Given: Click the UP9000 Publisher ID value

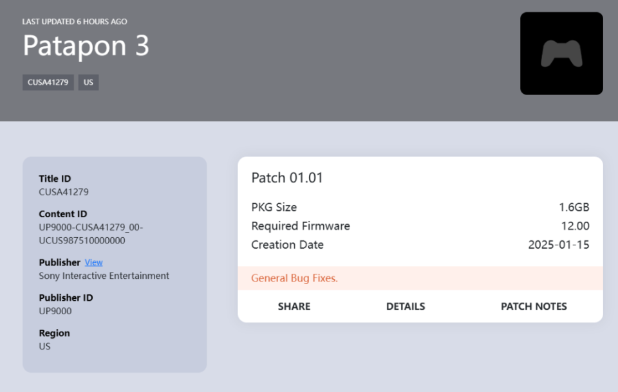Looking at the screenshot, I should click(x=55, y=311).
